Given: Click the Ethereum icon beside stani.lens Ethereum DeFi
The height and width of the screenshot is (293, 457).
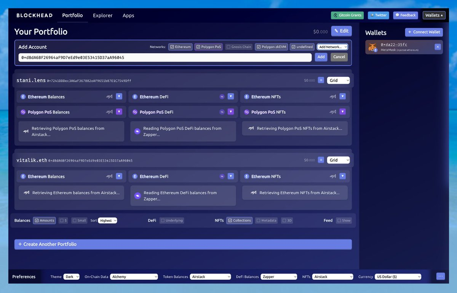Looking at the screenshot, I should coord(135,97).
